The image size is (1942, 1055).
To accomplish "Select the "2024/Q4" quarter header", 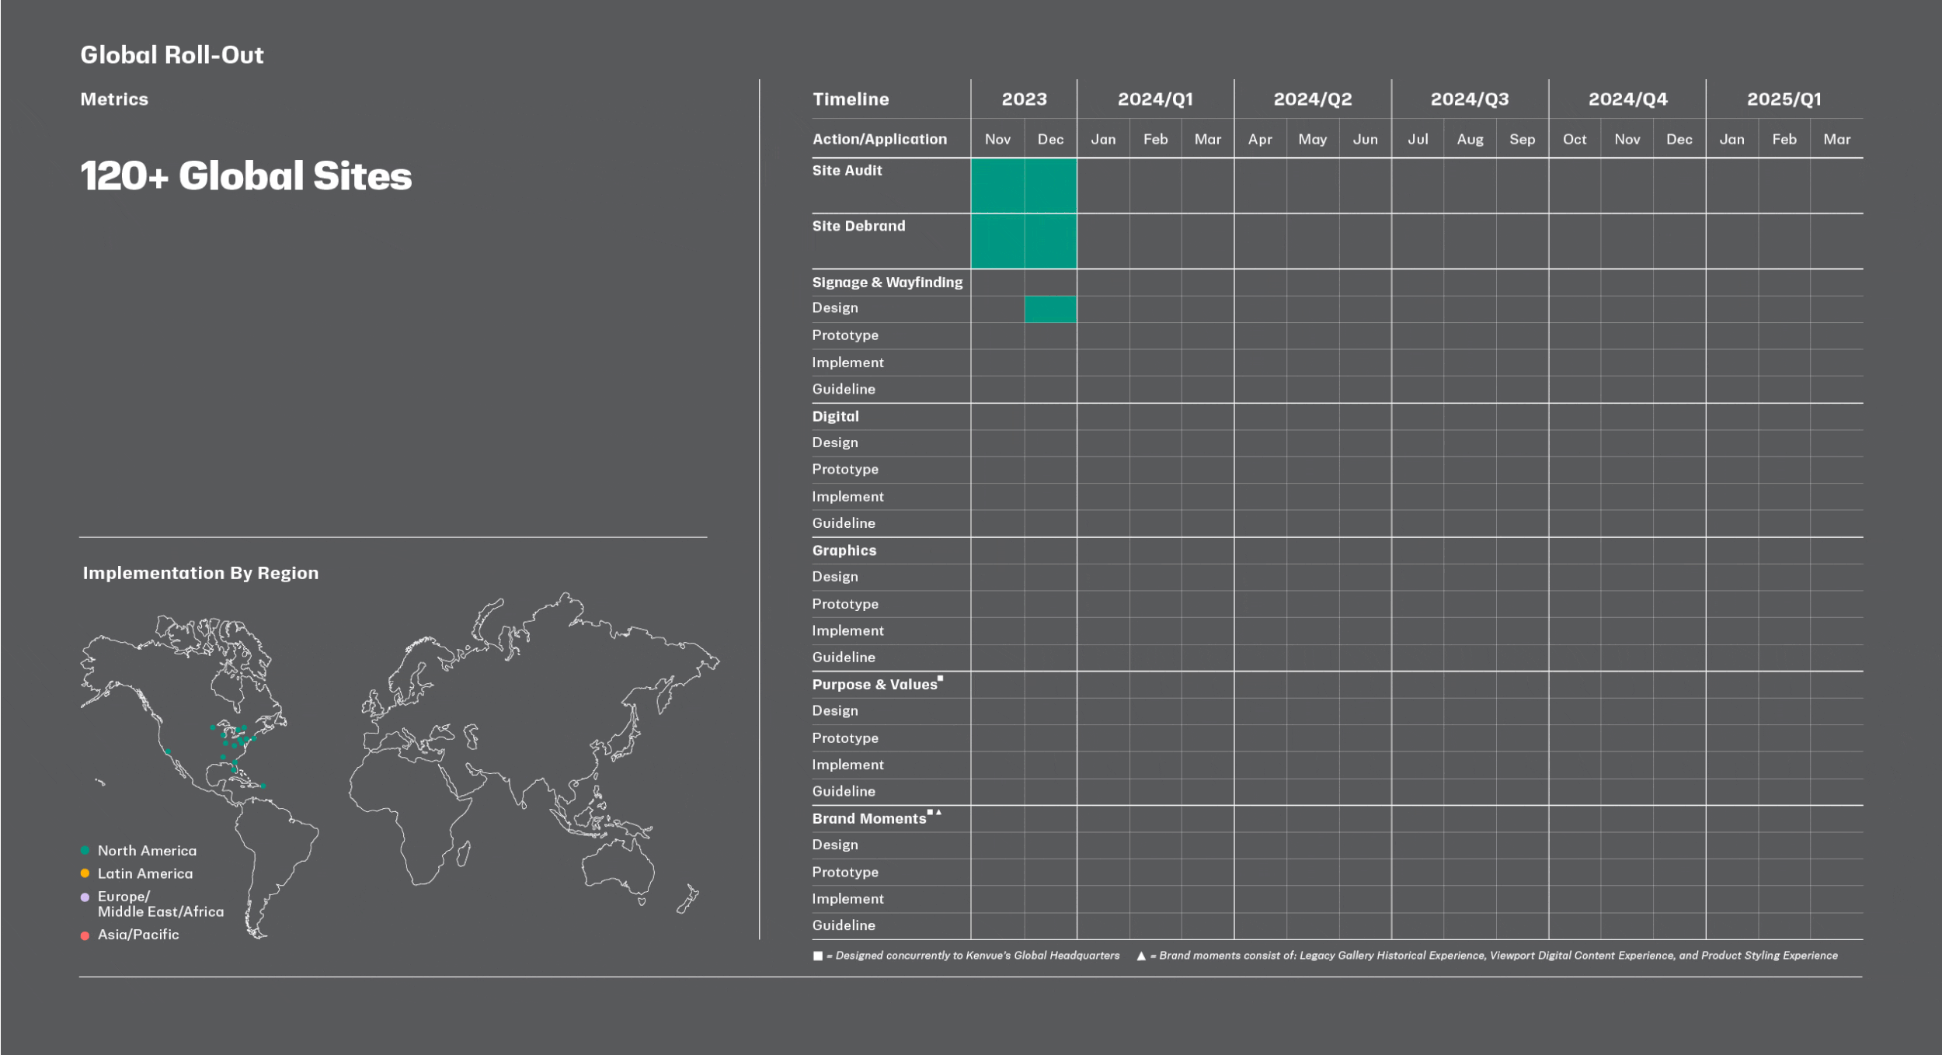I will [x=1627, y=99].
